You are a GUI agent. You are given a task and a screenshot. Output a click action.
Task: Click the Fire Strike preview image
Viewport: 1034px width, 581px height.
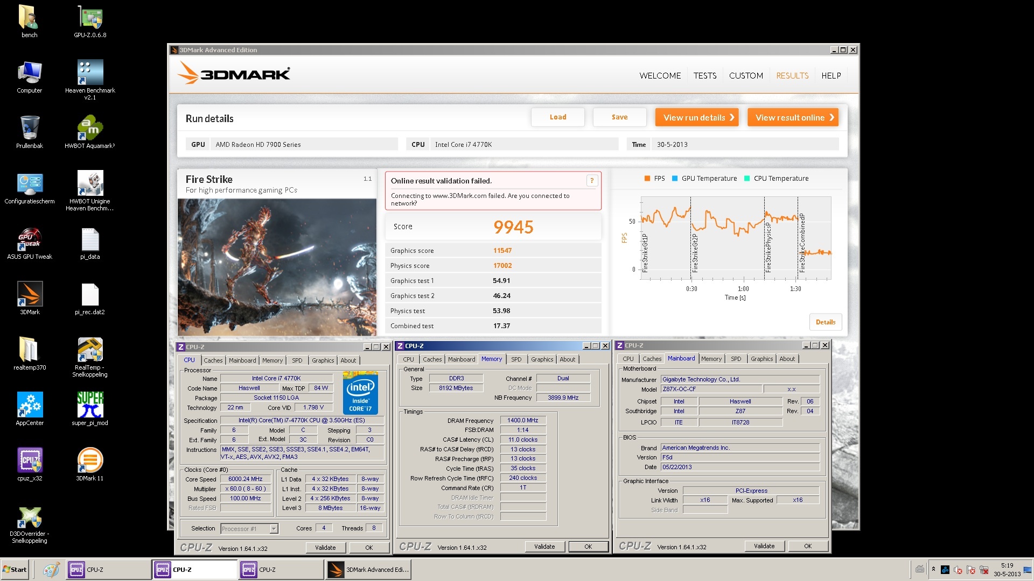[277, 267]
